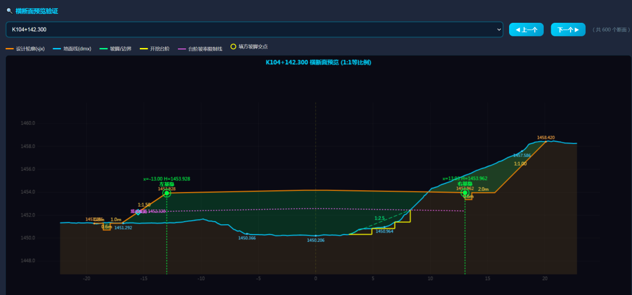632x295 pixels.
Task: Click the 1458.420 top-of-slope point
Action: 546,142
